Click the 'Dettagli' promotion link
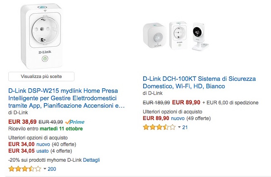271x177 pixels. [x=91, y=160]
